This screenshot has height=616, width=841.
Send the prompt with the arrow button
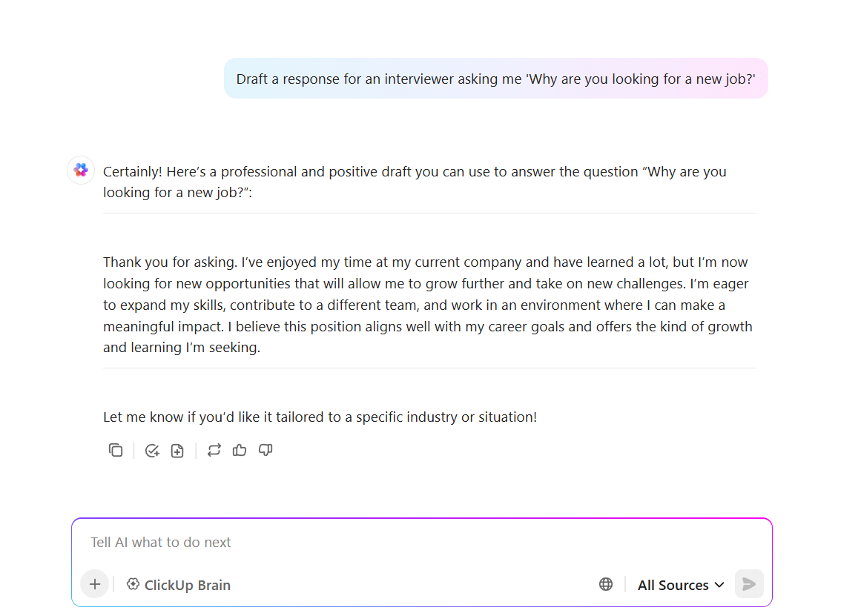pyautogui.click(x=749, y=584)
